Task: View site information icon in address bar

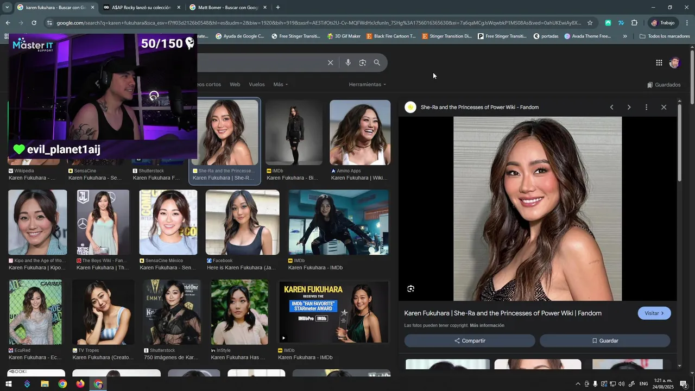Action: tap(49, 23)
